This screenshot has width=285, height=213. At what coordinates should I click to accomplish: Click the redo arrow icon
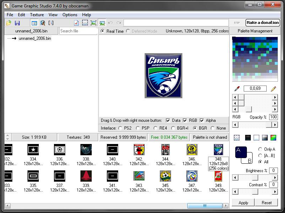(x=119, y=23)
